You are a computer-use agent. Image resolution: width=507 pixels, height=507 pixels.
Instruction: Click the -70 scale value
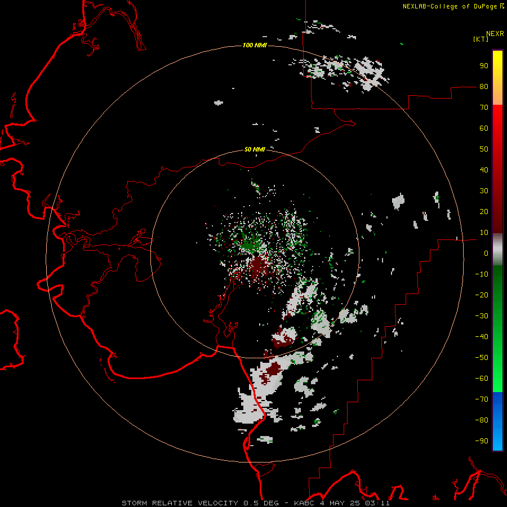[482, 399]
